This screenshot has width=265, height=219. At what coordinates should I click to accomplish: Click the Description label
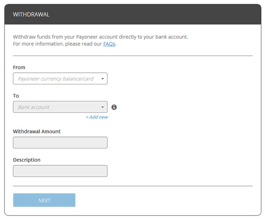click(26, 160)
